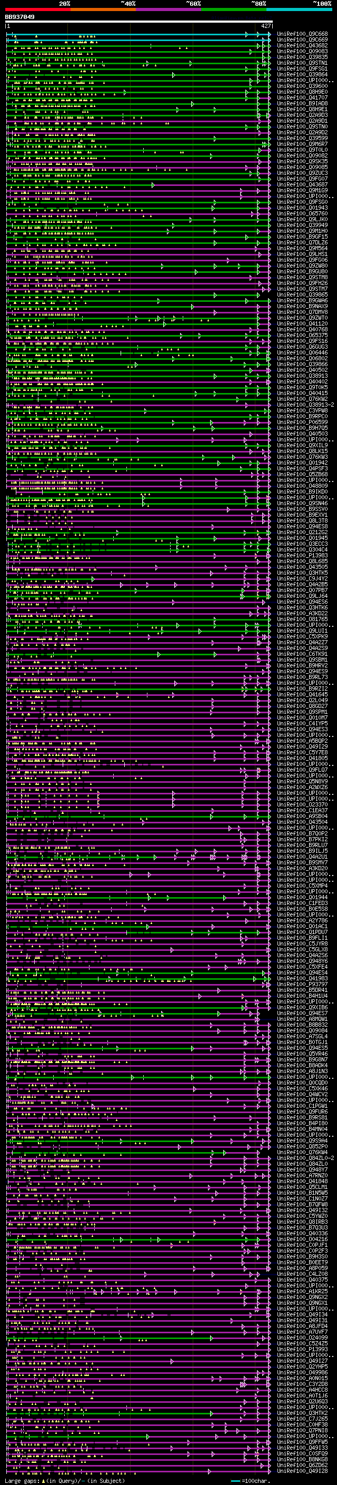Open hit UniRef100_B9H3S0
Screen dimensions: 337x1485
pos(302,1257)
